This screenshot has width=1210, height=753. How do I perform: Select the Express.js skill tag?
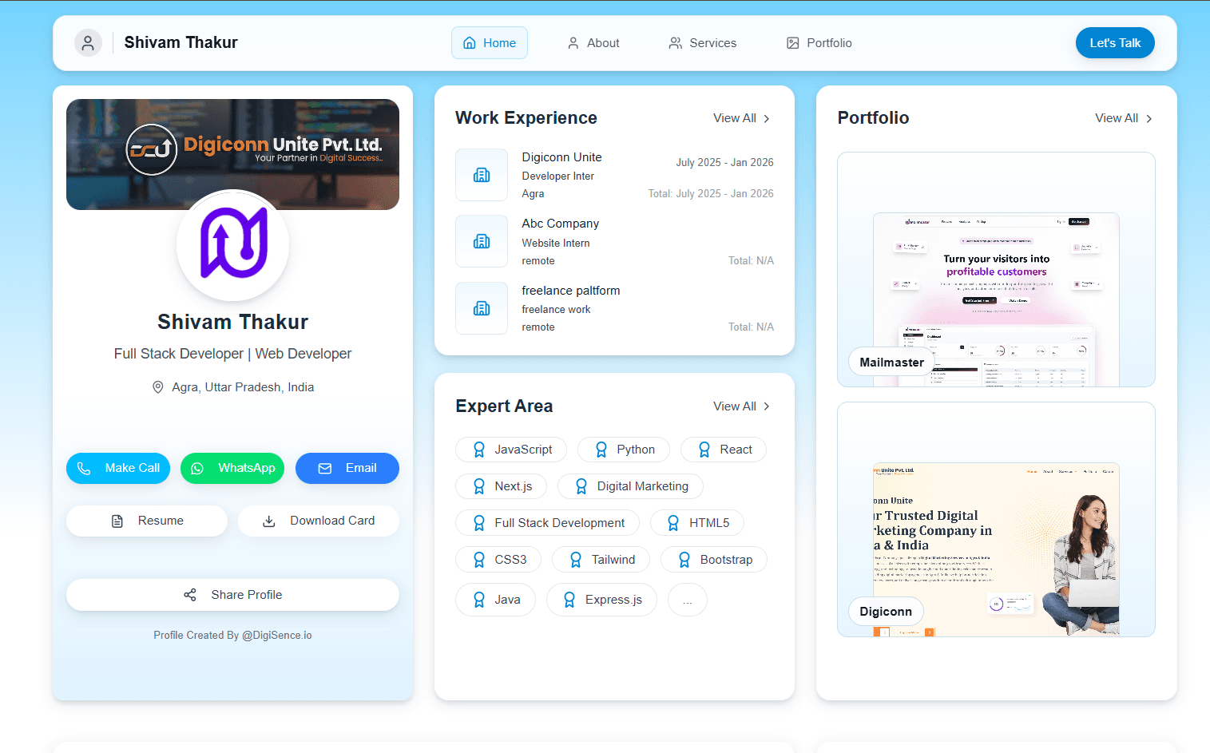pyautogui.click(x=601, y=600)
